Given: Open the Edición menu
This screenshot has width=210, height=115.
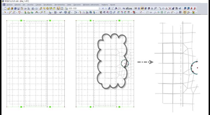Looking at the screenshot, I should point(17,5).
